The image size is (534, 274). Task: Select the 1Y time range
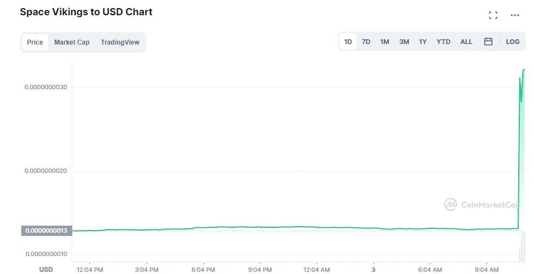pyautogui.click(x=423, y=41)
